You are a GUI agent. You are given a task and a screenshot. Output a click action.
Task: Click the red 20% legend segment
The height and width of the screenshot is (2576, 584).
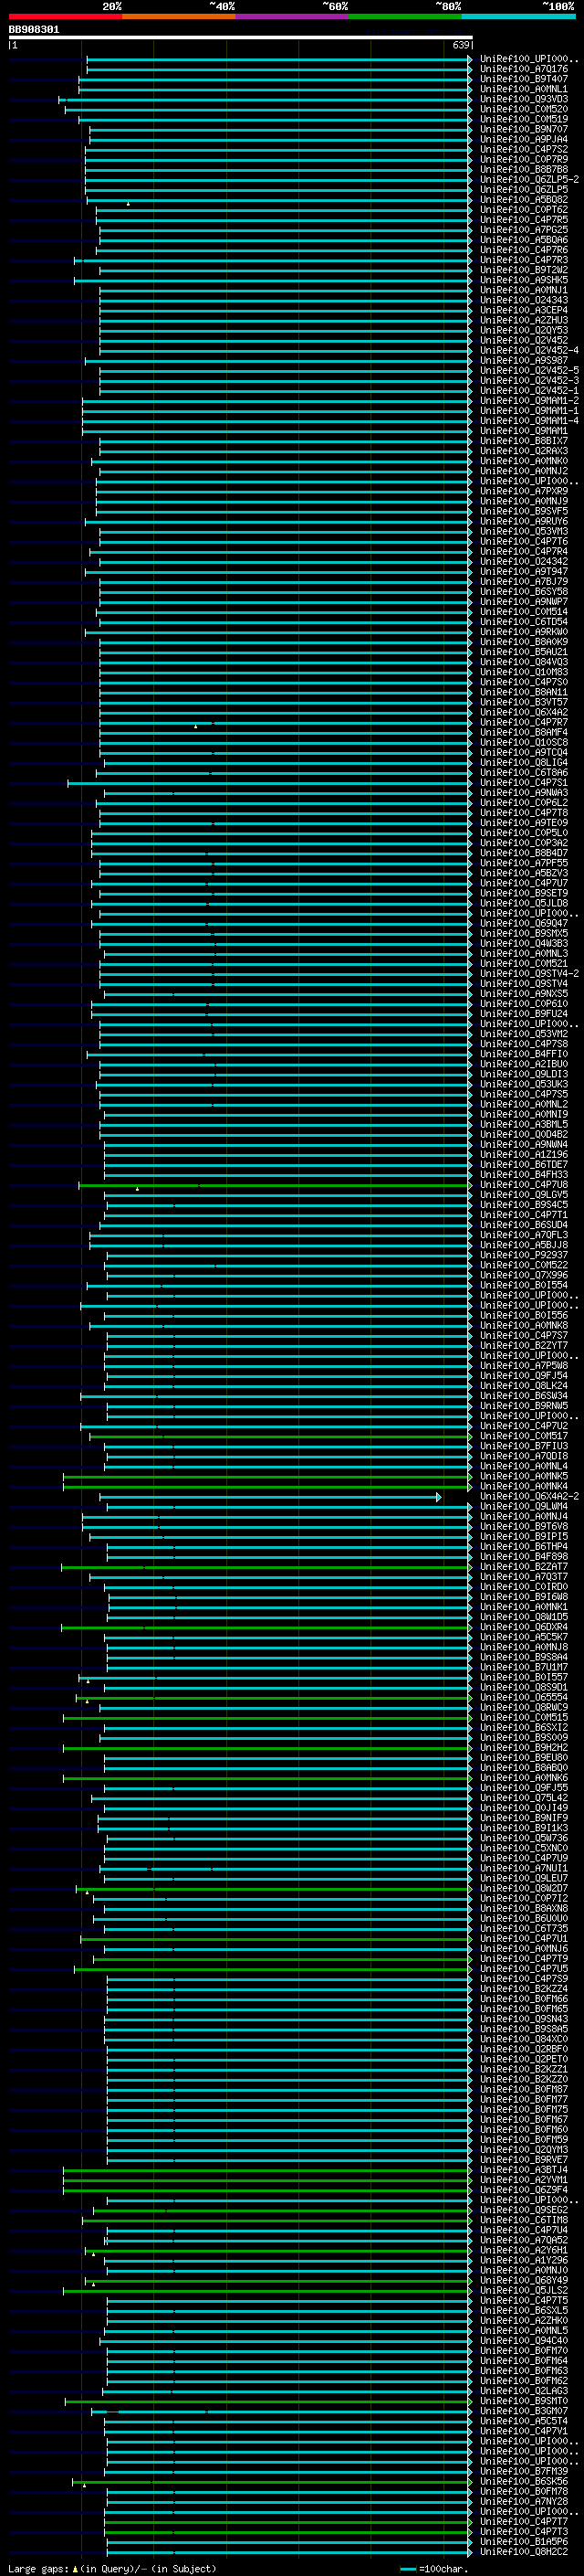65,16
